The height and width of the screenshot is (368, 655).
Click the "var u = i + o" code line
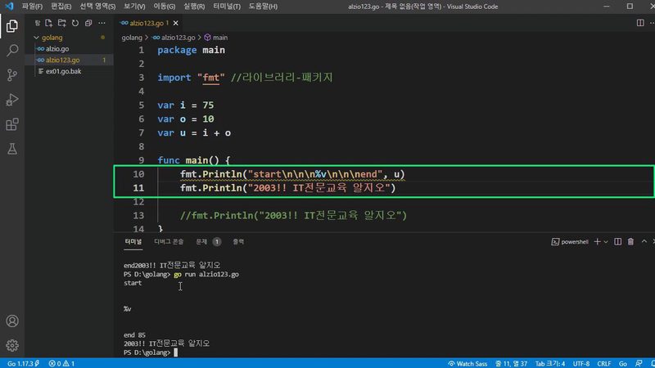click(194, 133)
